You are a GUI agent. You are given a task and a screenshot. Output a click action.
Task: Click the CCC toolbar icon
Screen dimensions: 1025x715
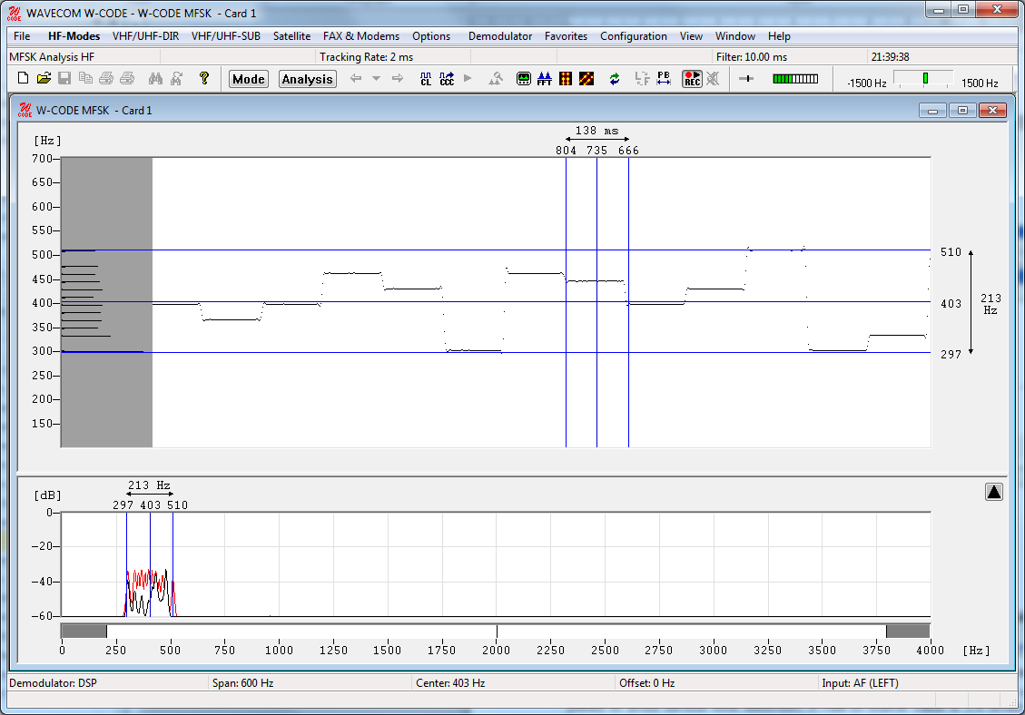[x=447, y=78]
